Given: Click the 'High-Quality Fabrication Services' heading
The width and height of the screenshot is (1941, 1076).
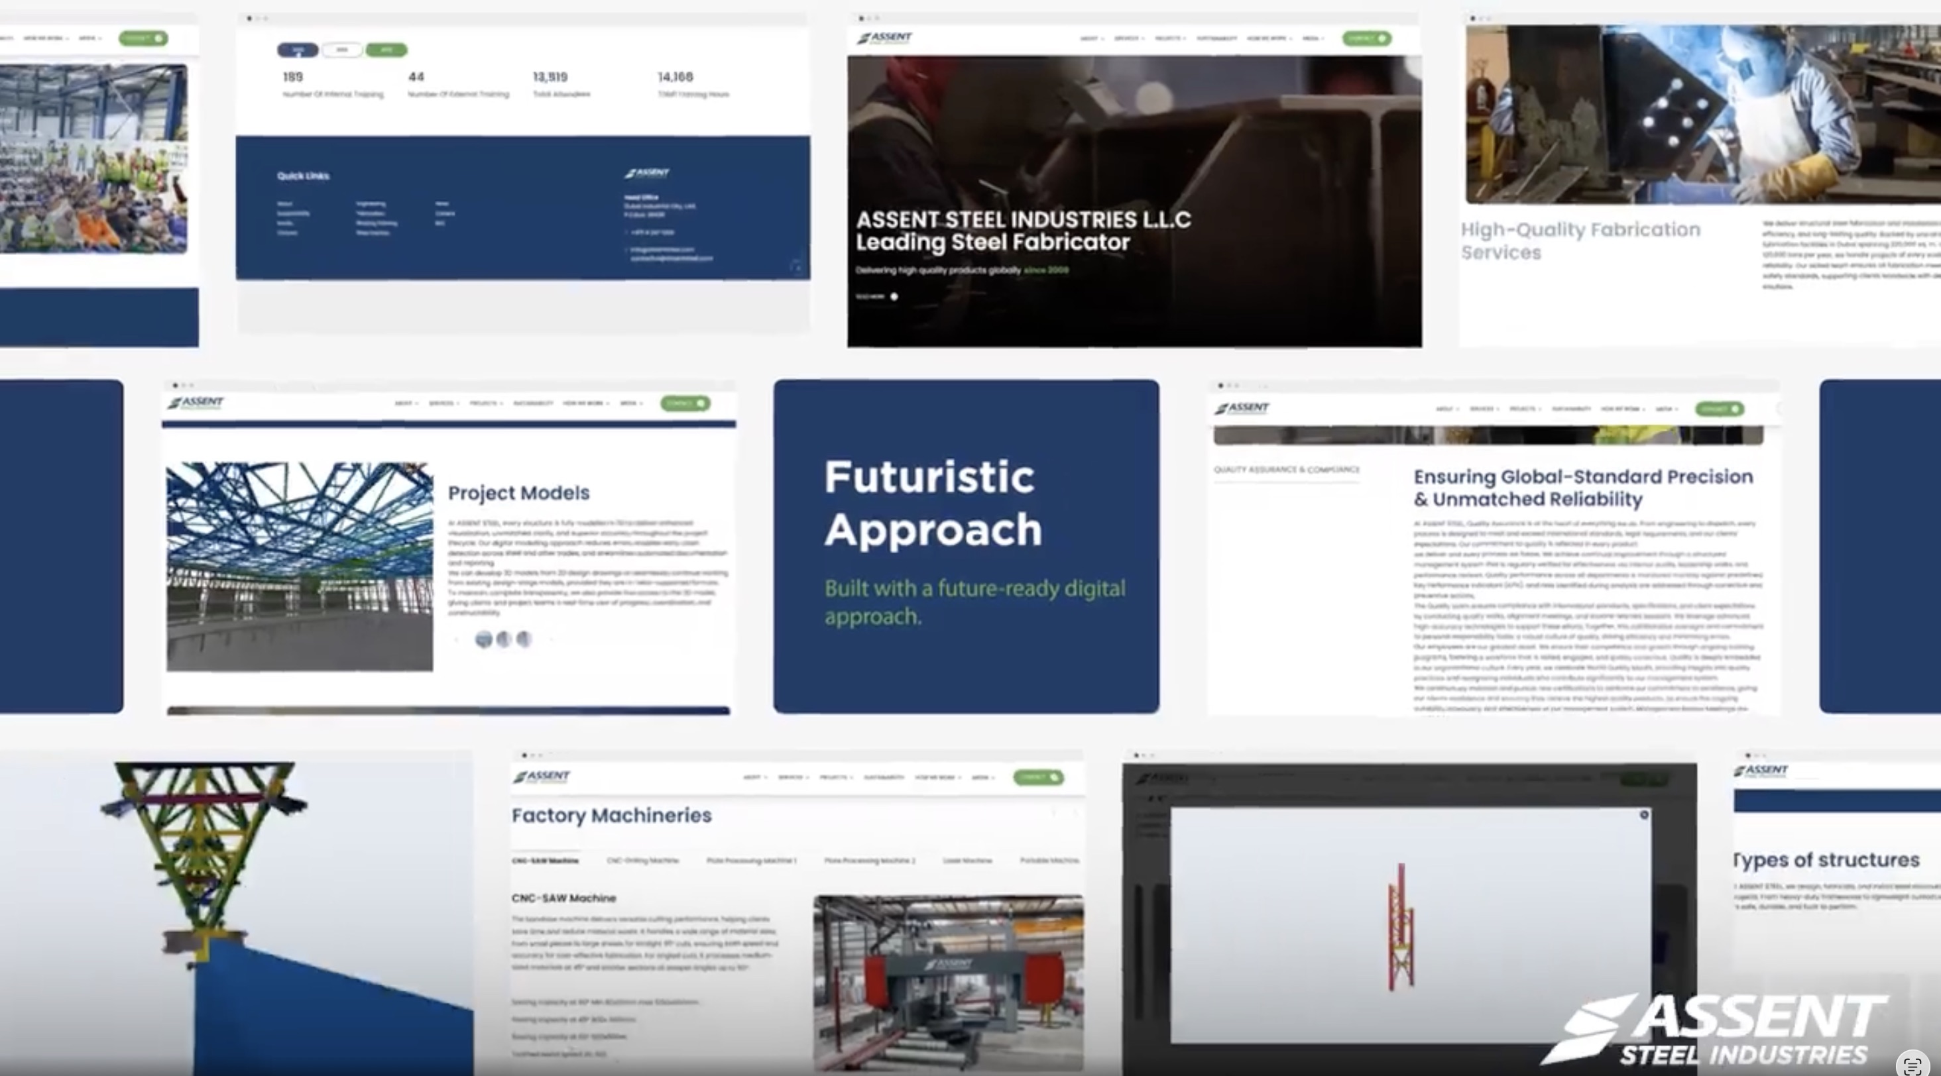Looking at the screenshot, I should click(x=1581, y=241).
